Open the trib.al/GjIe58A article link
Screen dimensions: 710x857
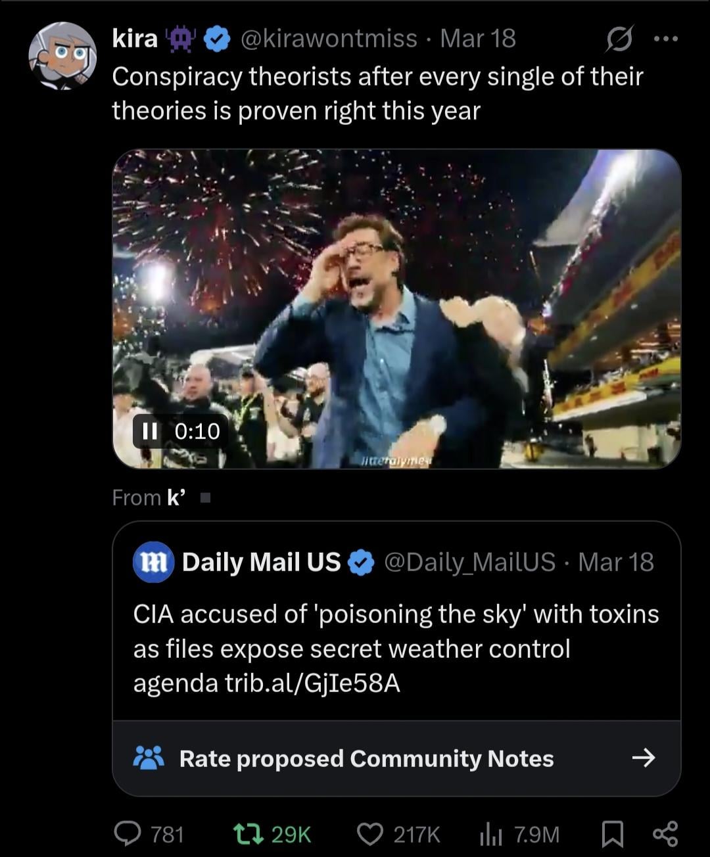tap(312, 683)
